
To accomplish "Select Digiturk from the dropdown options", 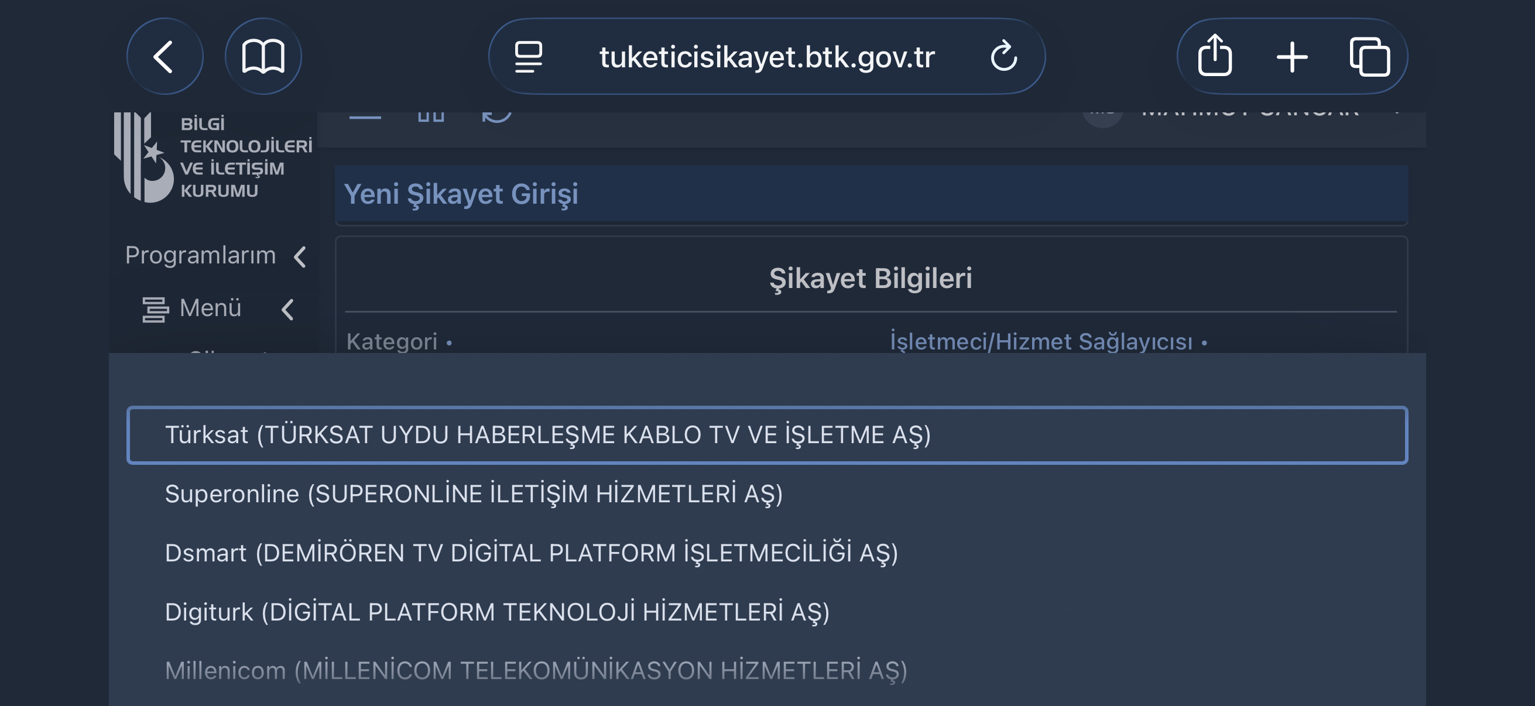I will point(497,612).
